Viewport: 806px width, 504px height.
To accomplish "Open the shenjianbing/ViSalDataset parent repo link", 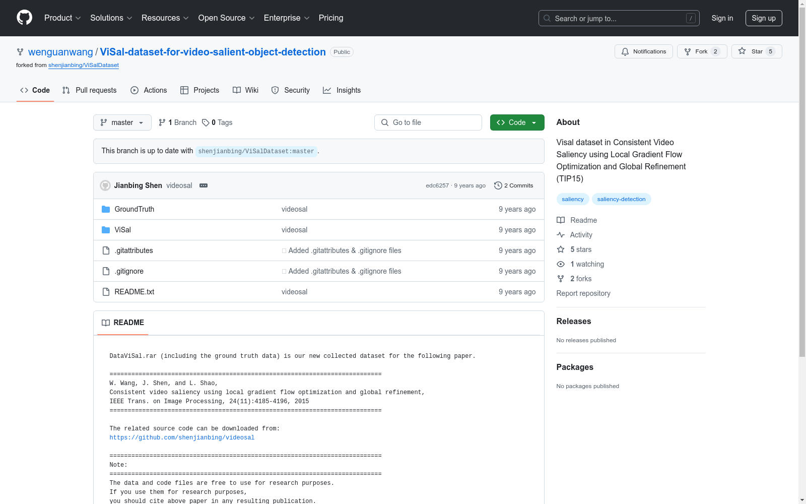I will click(84, 65).
